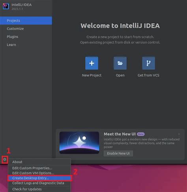Viewport: 187px width, 192px height.
Task: Select Edit Custom Properties menu item
Action: tap(39, 168)
